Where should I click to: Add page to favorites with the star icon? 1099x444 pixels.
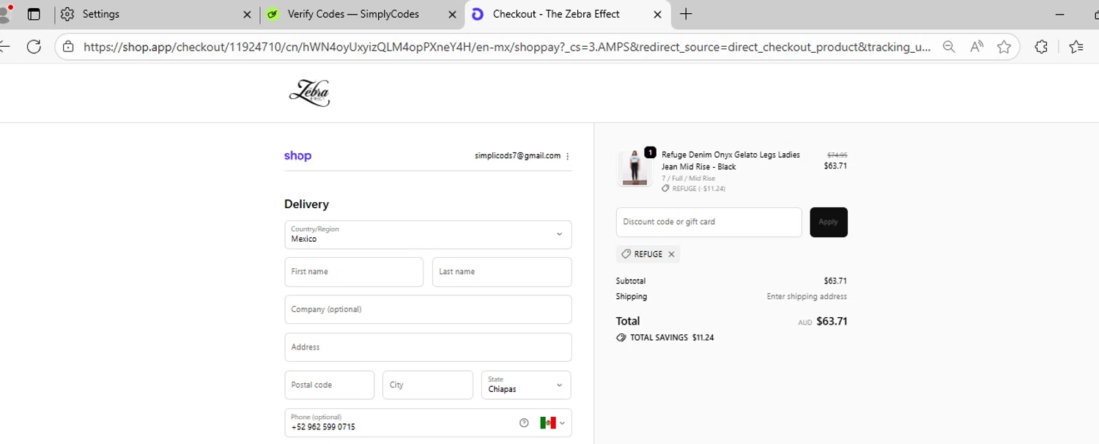click(x=1004, y=47)
